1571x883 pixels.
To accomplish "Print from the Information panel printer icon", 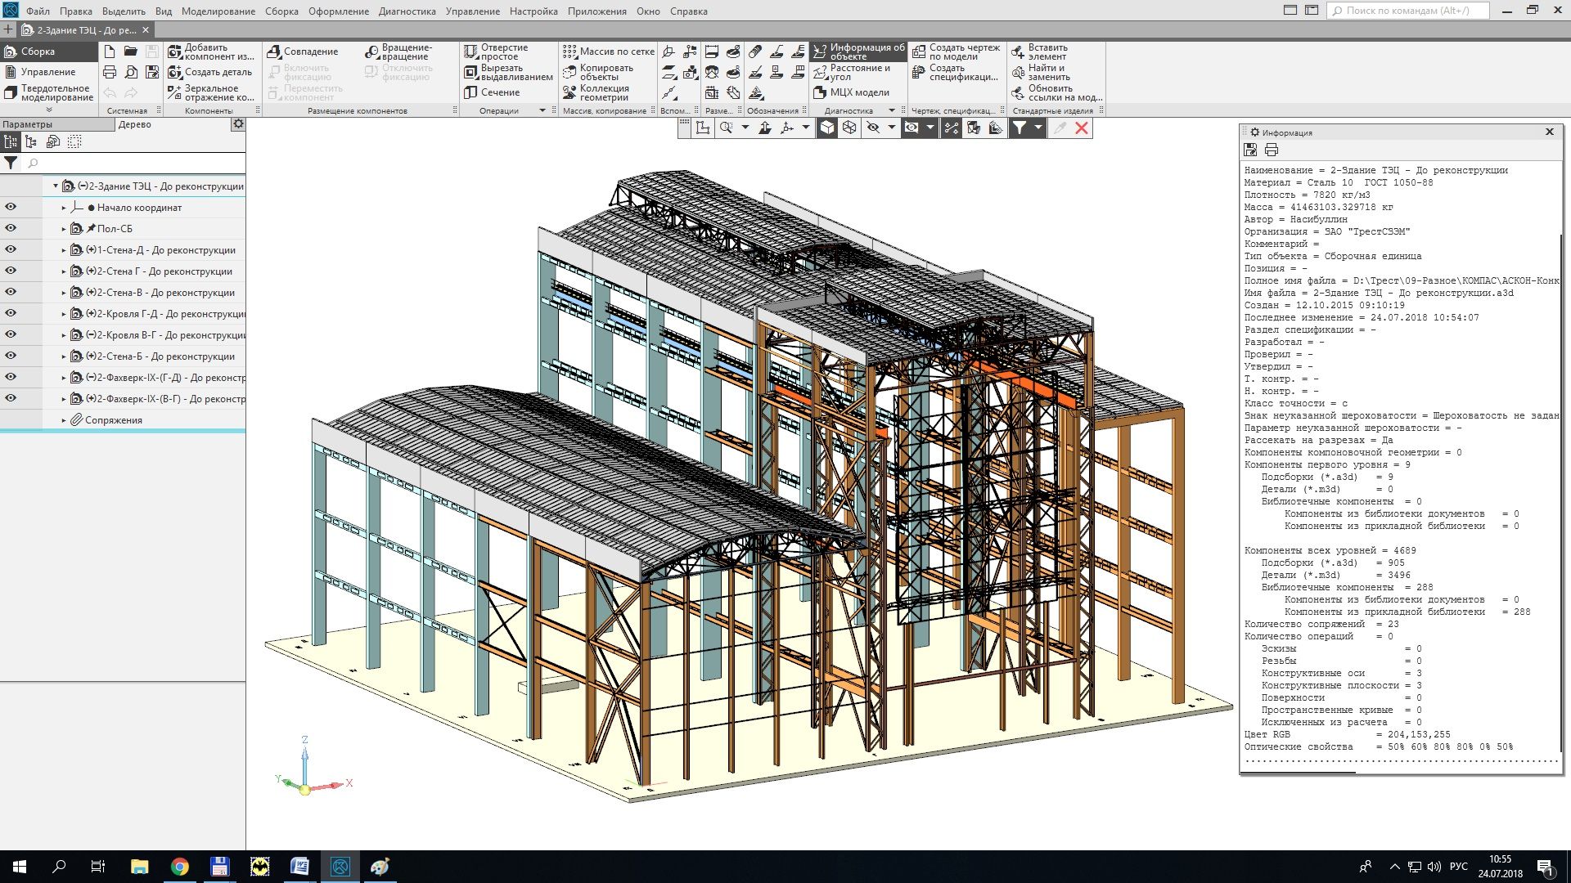I will tap(1272, 150).
